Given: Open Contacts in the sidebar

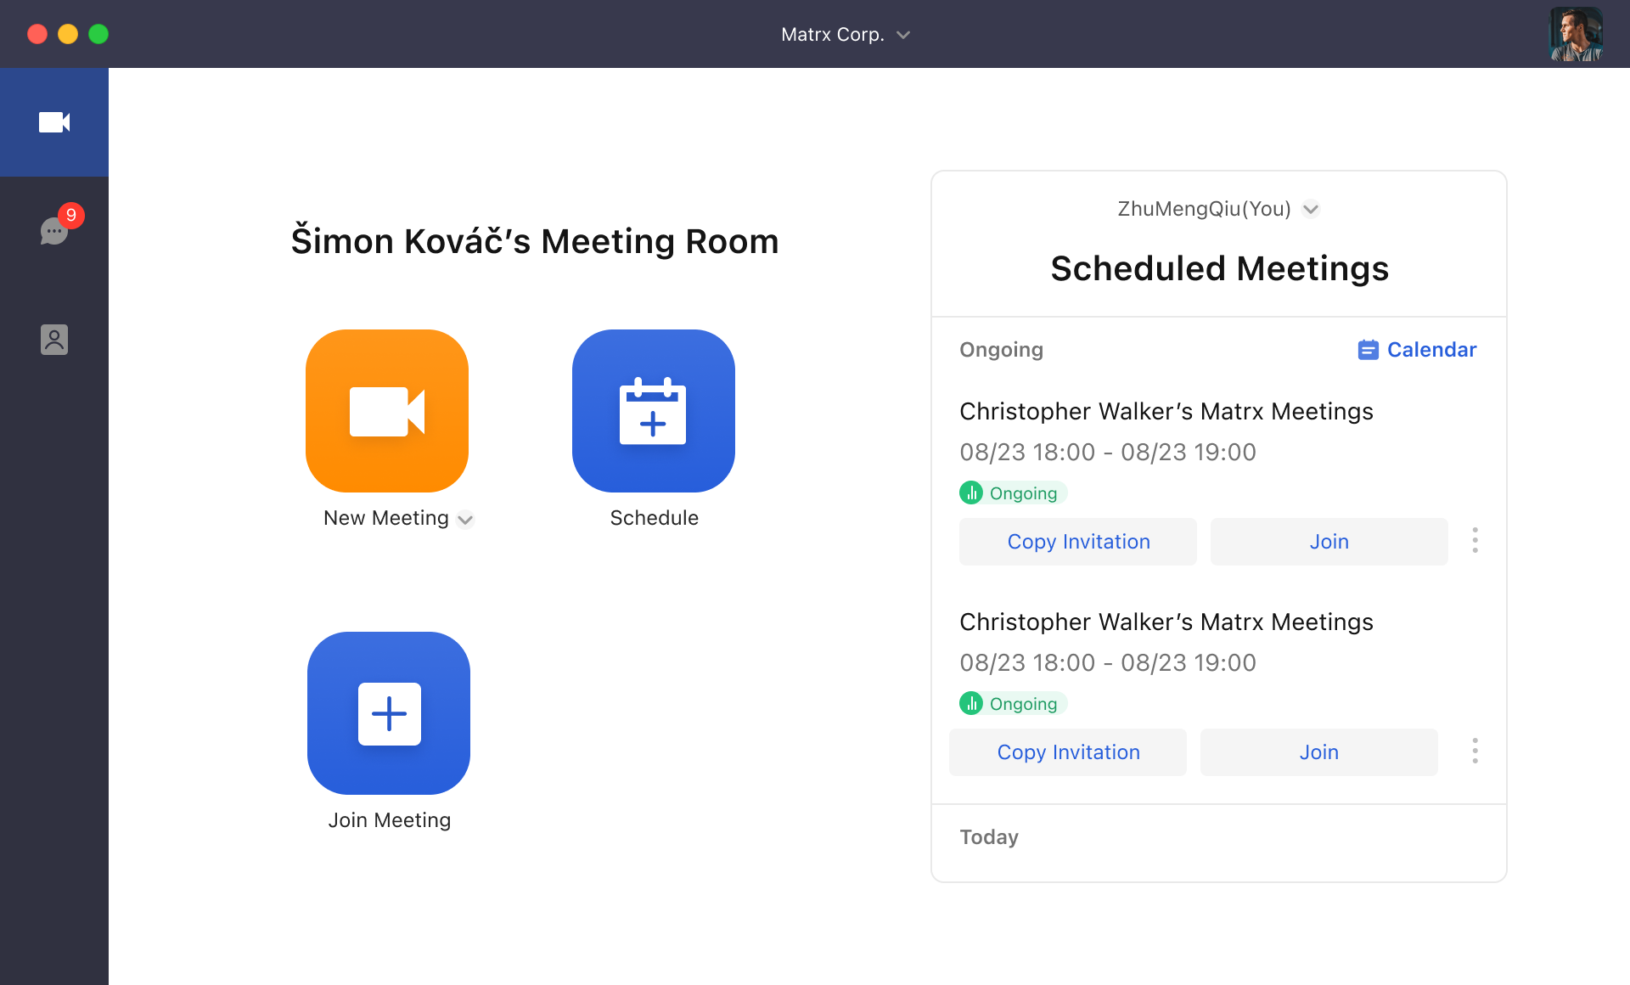Looking at the screenshot, I should pyautogui.click(x=54, y=340).
